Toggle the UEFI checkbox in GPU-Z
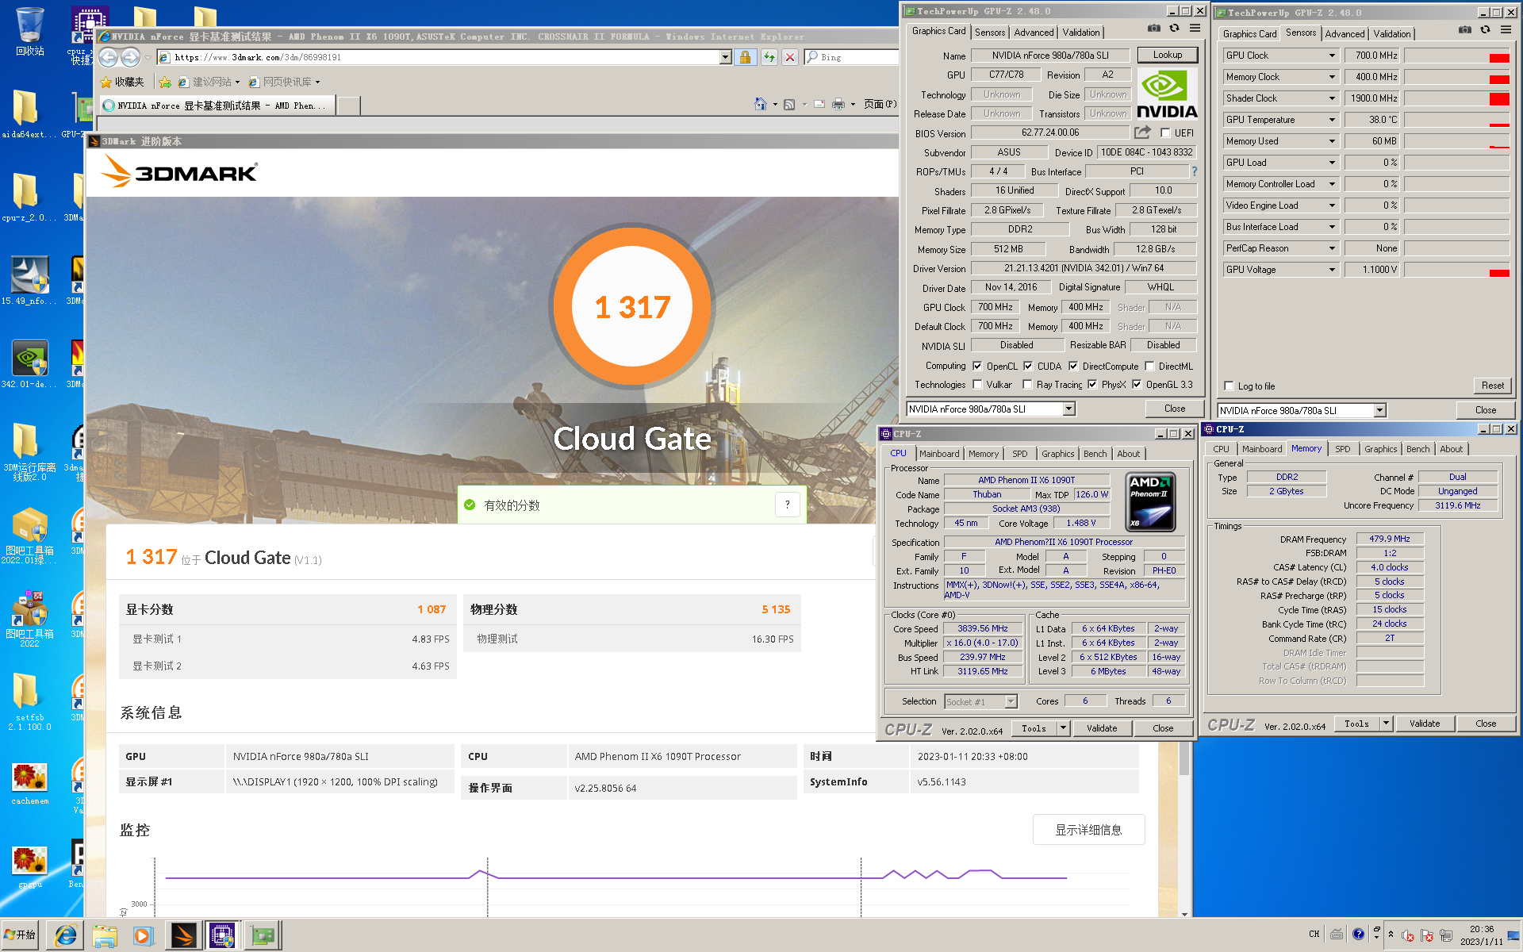Screen dimensions: 1523x952 (1165, 133)
